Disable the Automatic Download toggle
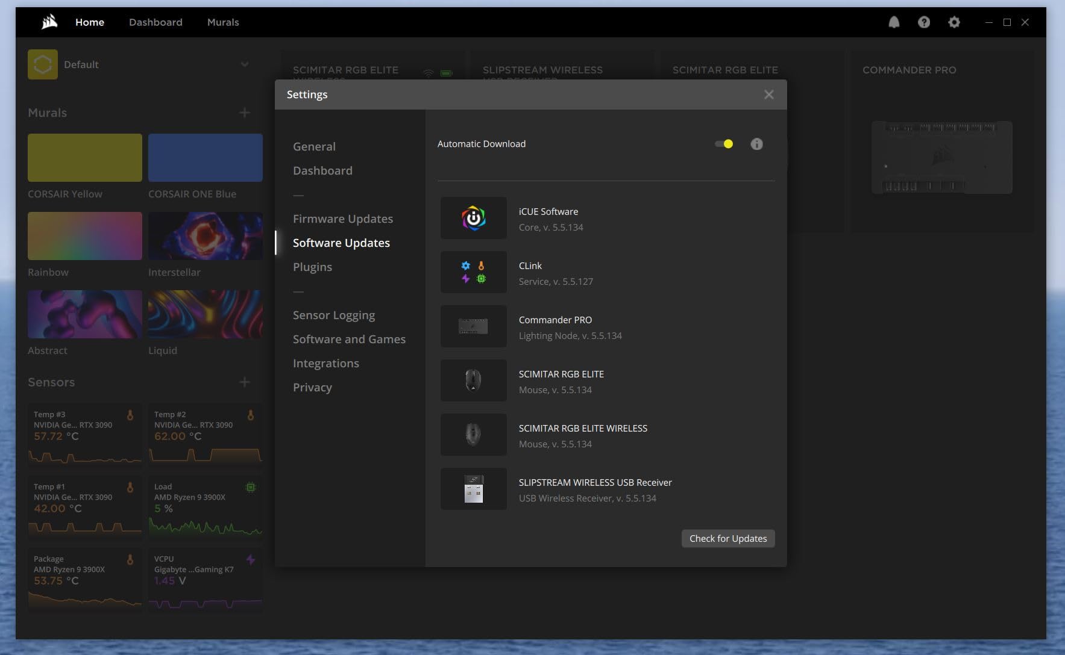The height and width of the screenshot is (655, 1065). pyautogui.click(x=723, y=144)
